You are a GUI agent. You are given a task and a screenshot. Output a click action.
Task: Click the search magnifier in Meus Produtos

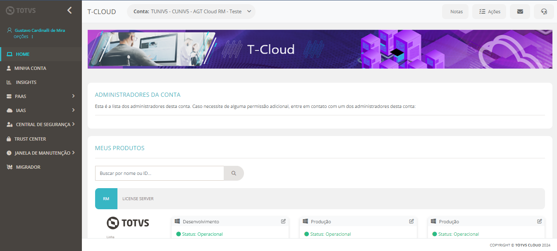coord(233,173)
